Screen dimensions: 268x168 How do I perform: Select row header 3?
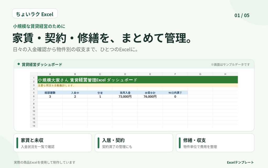(34, 85)
